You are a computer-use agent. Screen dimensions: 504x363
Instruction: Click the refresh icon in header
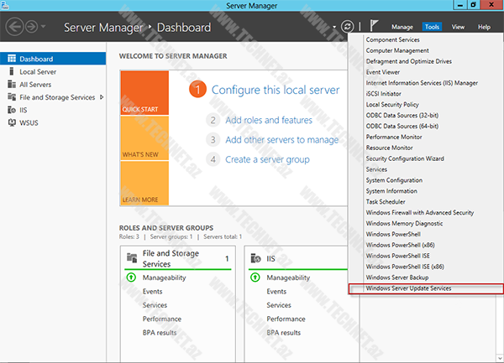347,27
